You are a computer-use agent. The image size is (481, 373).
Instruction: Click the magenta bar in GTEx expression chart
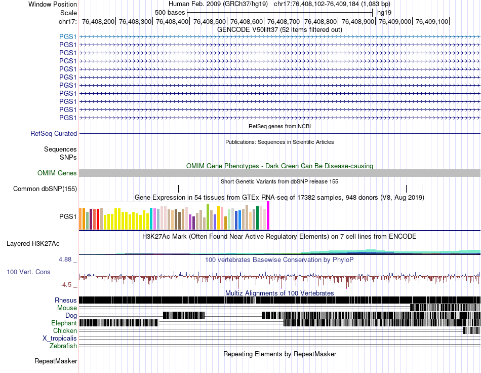tap(268, 215)
